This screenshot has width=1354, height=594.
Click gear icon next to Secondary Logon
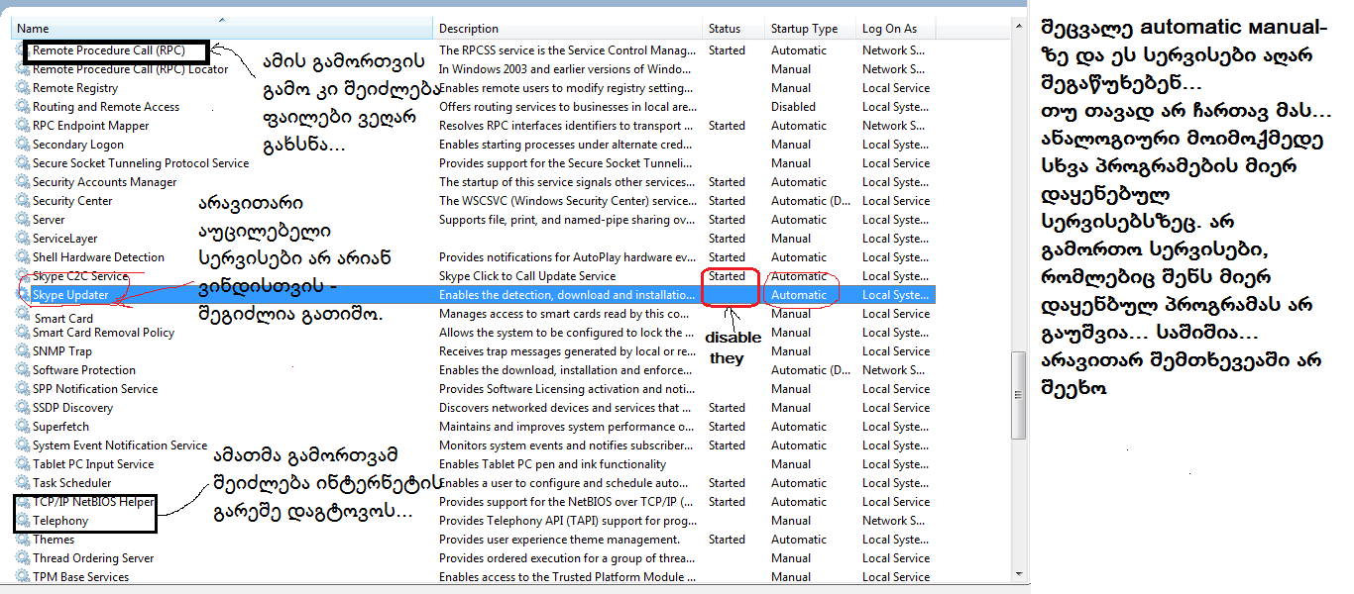23,145
